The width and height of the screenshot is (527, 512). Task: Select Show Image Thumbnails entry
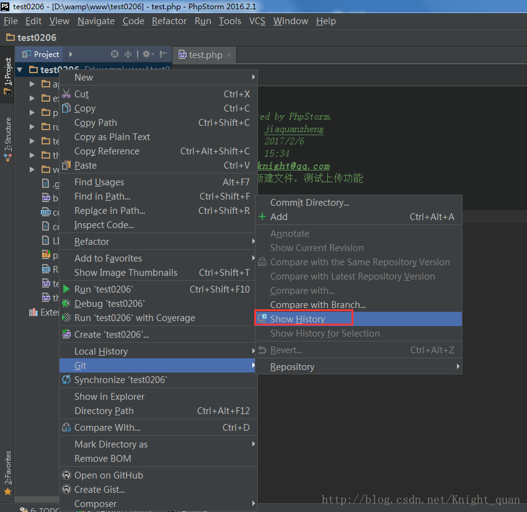coord(158,273)
